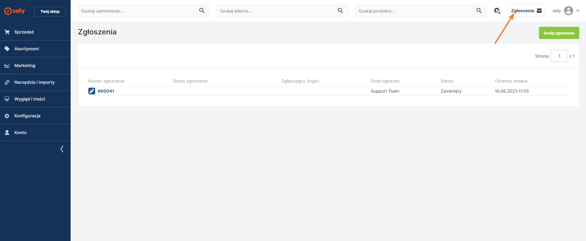Open Konfiguracja in the sidebar
The width and height of the screenshot is (586, 241).
tap(27, 116)
